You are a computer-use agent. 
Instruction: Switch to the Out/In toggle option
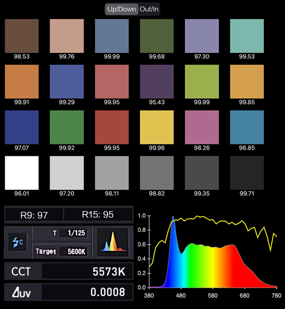point(149,9)
